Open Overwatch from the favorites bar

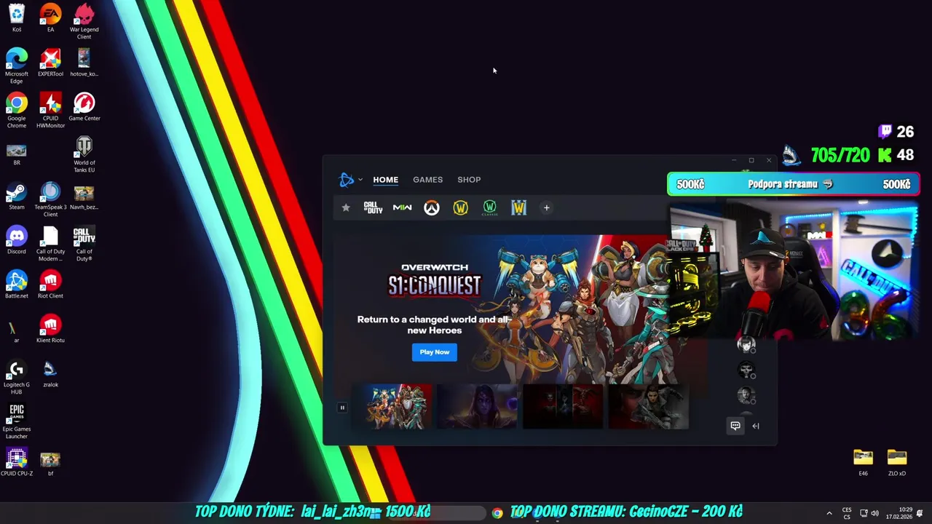tap(432, 208)
